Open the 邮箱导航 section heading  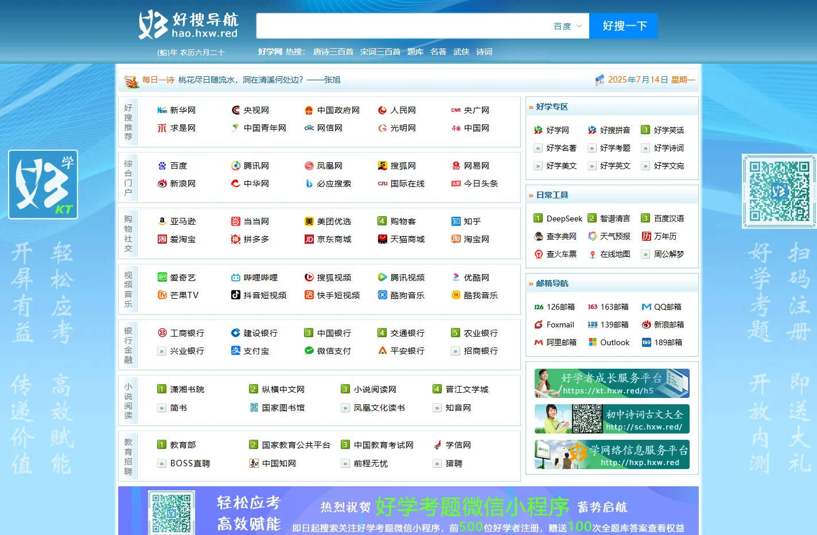552,283
